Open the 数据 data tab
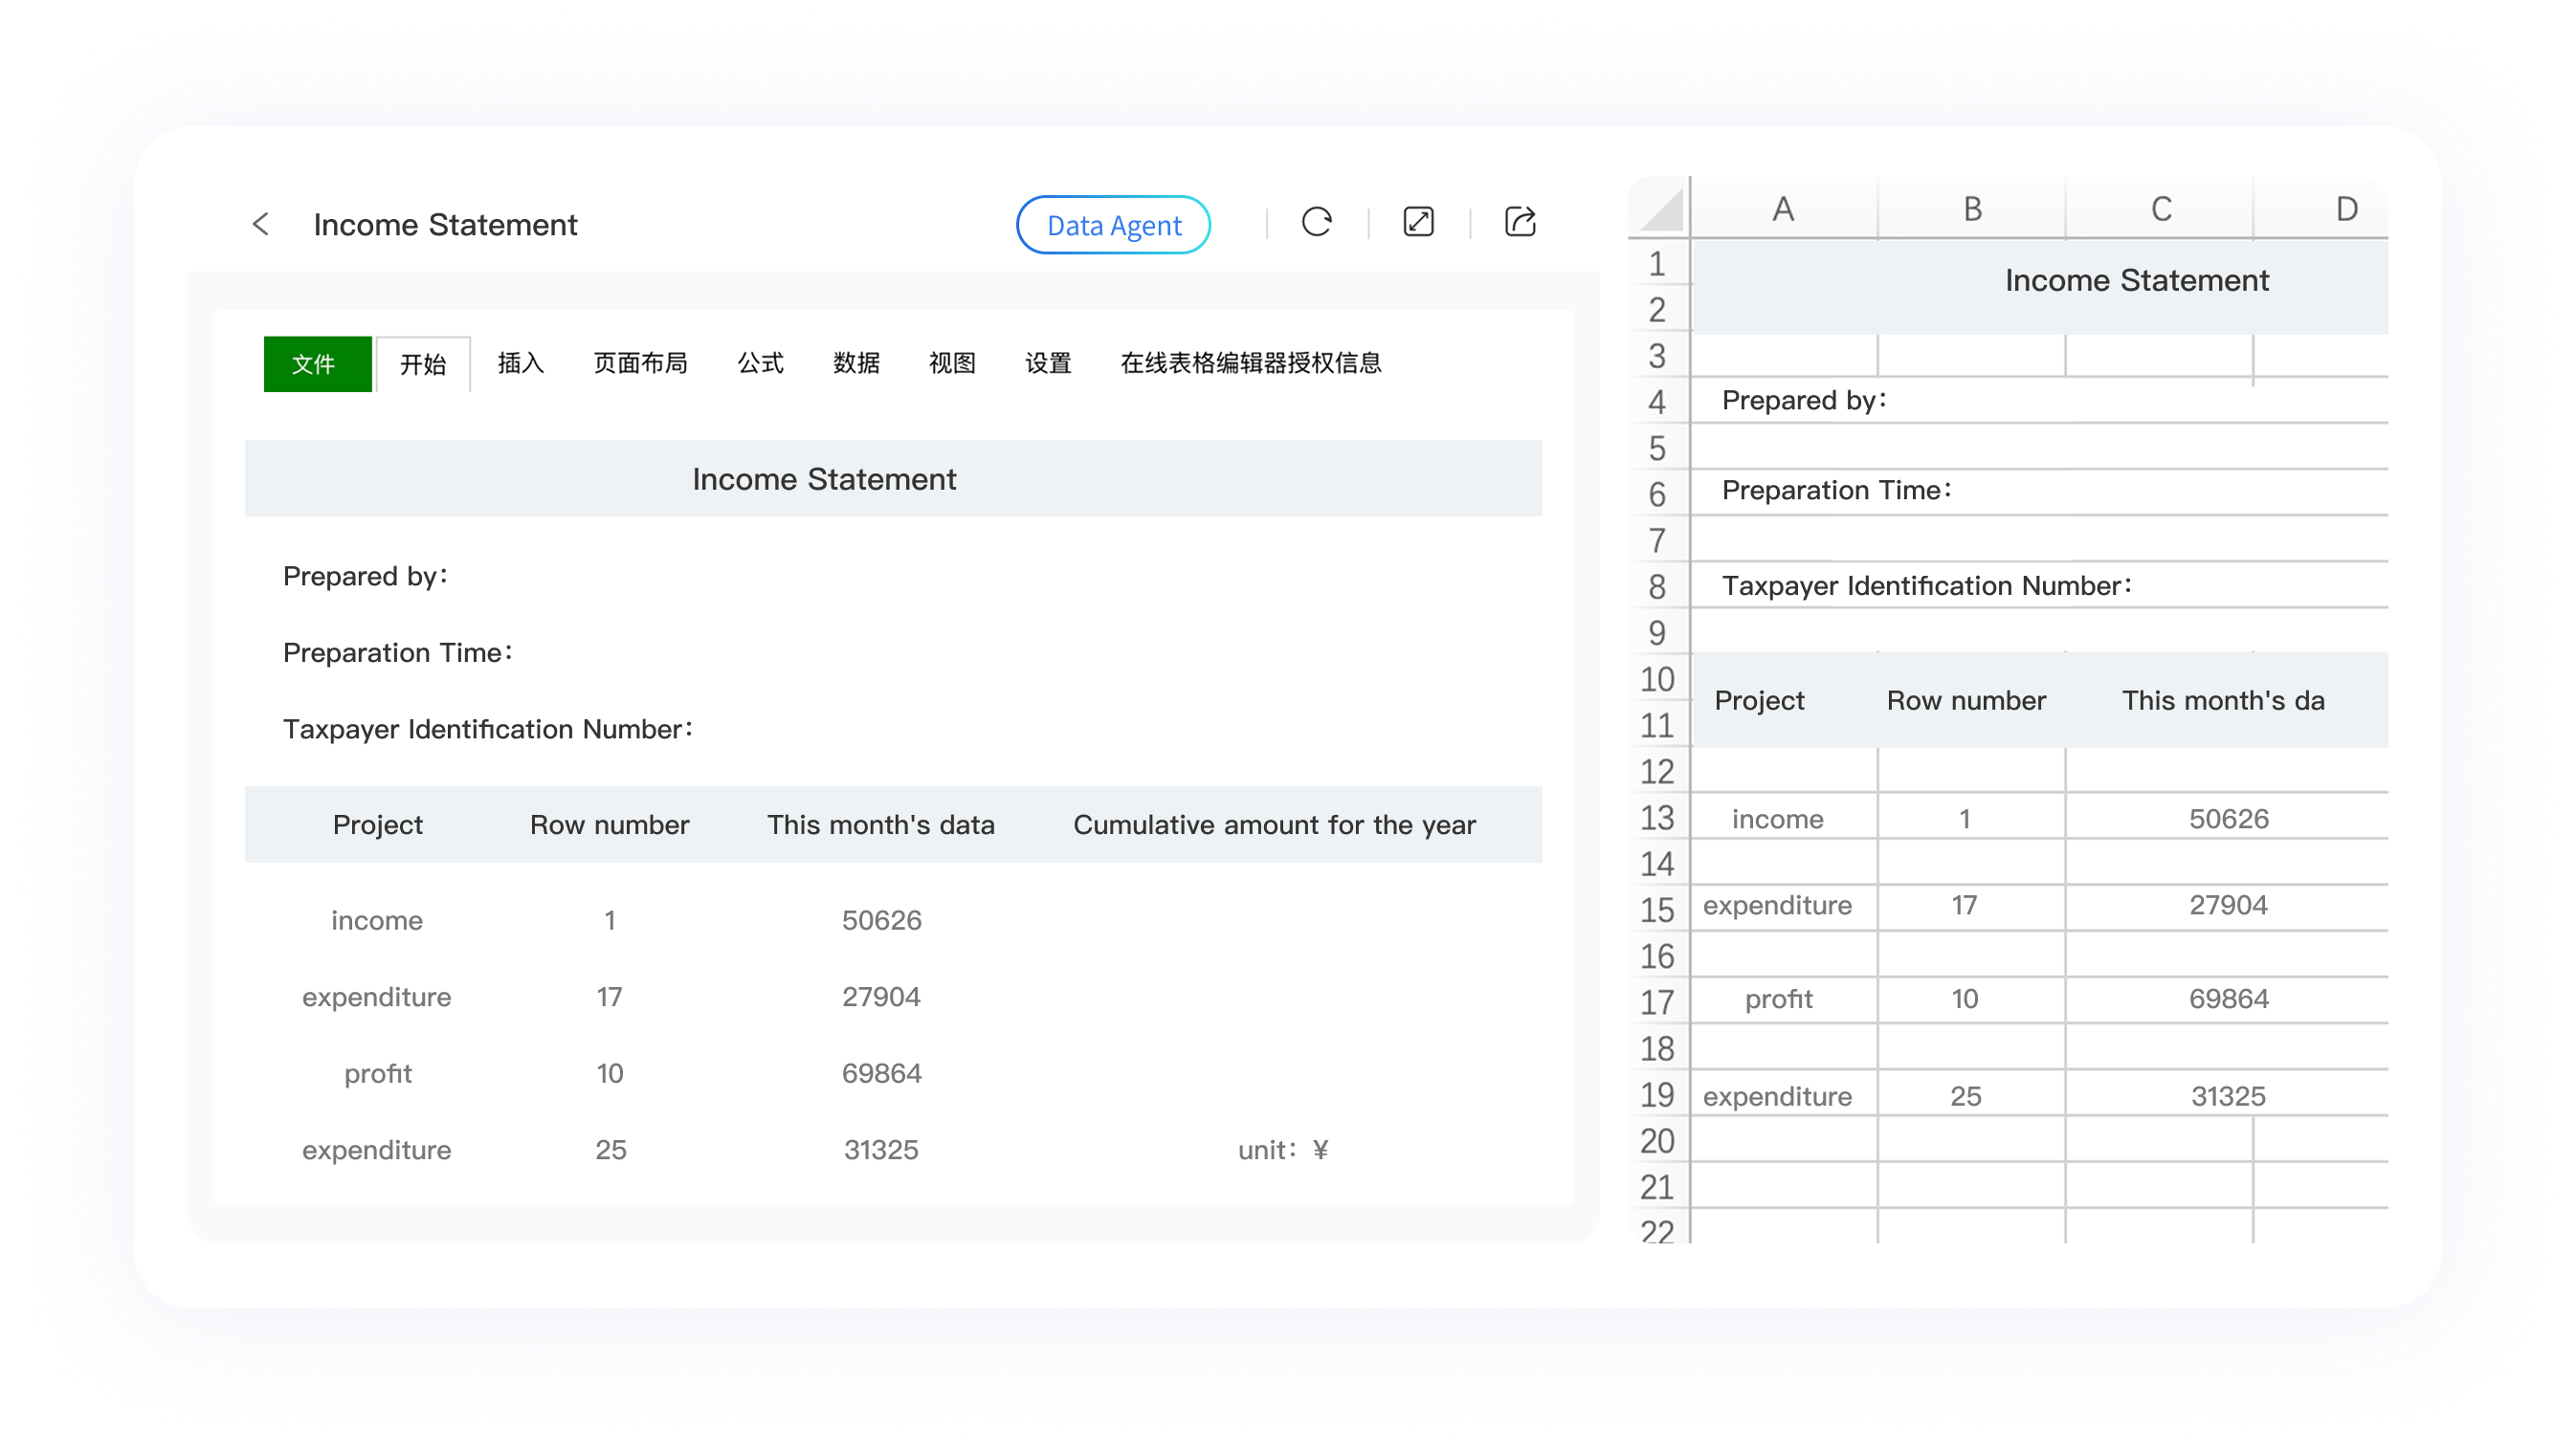This screenshot has width=2576, height=1450. point(856,362)
